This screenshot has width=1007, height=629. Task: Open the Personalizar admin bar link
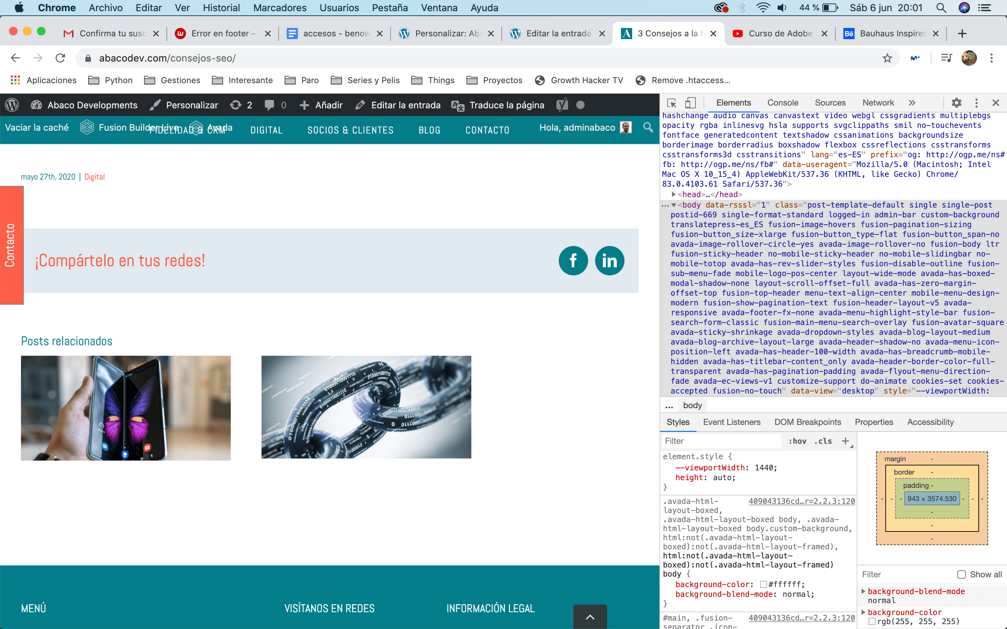[184, 105]
